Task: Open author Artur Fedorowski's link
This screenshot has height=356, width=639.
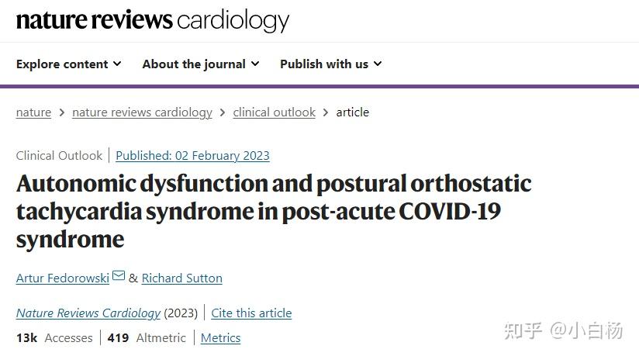Action: pyautogui.click(x=62, y=278)
